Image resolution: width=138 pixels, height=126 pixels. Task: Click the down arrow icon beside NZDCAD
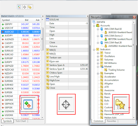coord(3,70)
